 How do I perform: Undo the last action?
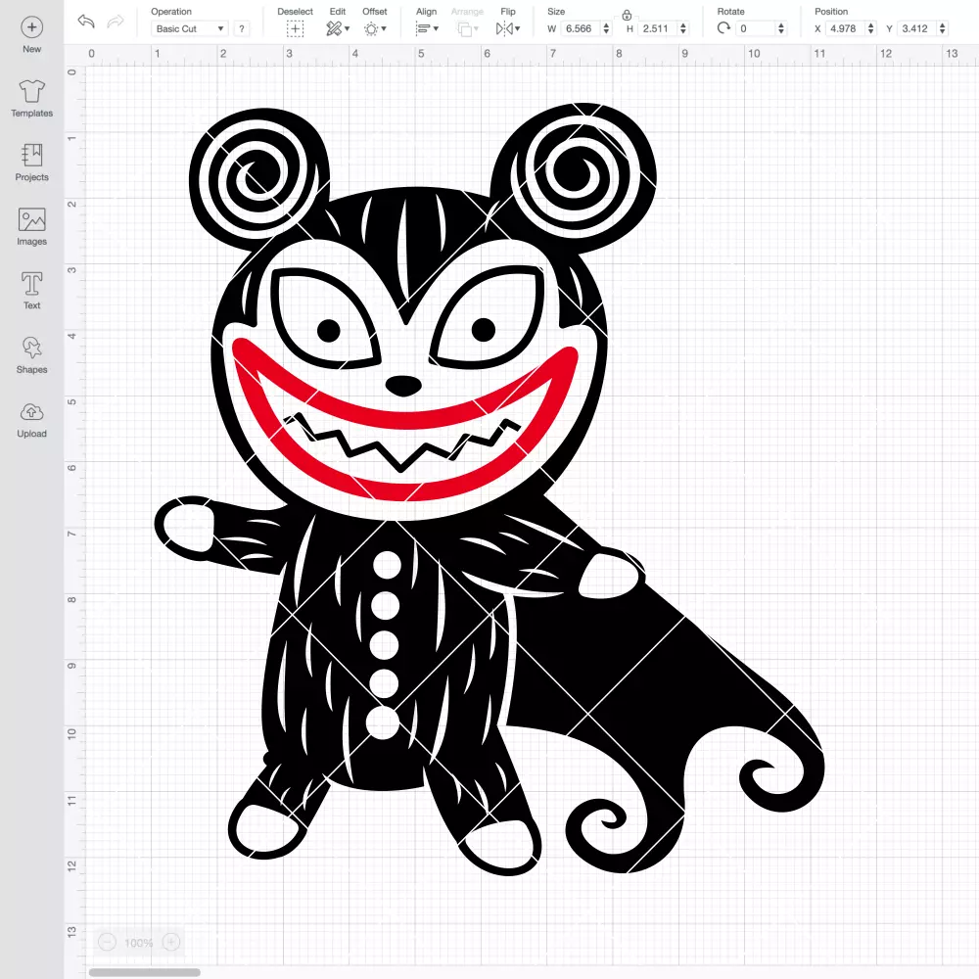[x=86, y=22]
